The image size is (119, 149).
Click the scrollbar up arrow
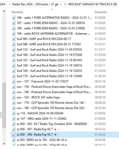(x=4, y=11)
